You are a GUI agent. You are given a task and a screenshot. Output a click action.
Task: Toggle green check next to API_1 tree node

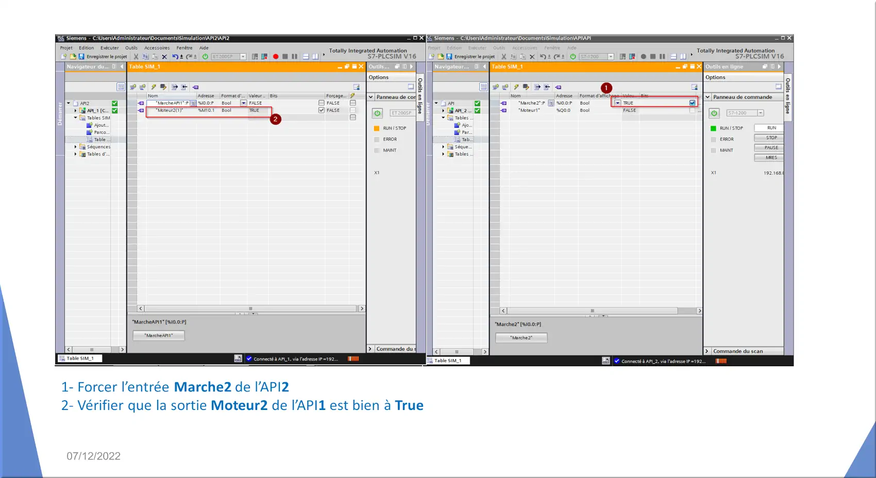point(115,111)
